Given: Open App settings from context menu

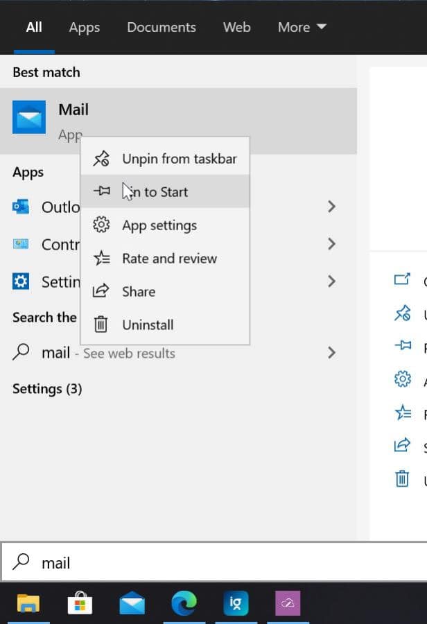Looking at the screenshot, I should coord(165,225).
